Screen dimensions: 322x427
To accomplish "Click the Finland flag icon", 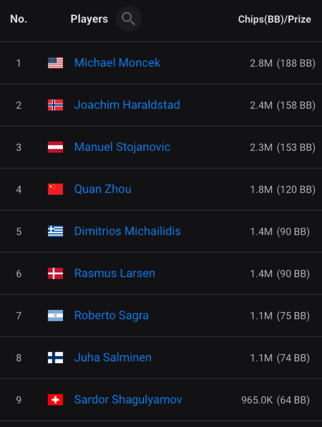I will [x=55, y=358].
